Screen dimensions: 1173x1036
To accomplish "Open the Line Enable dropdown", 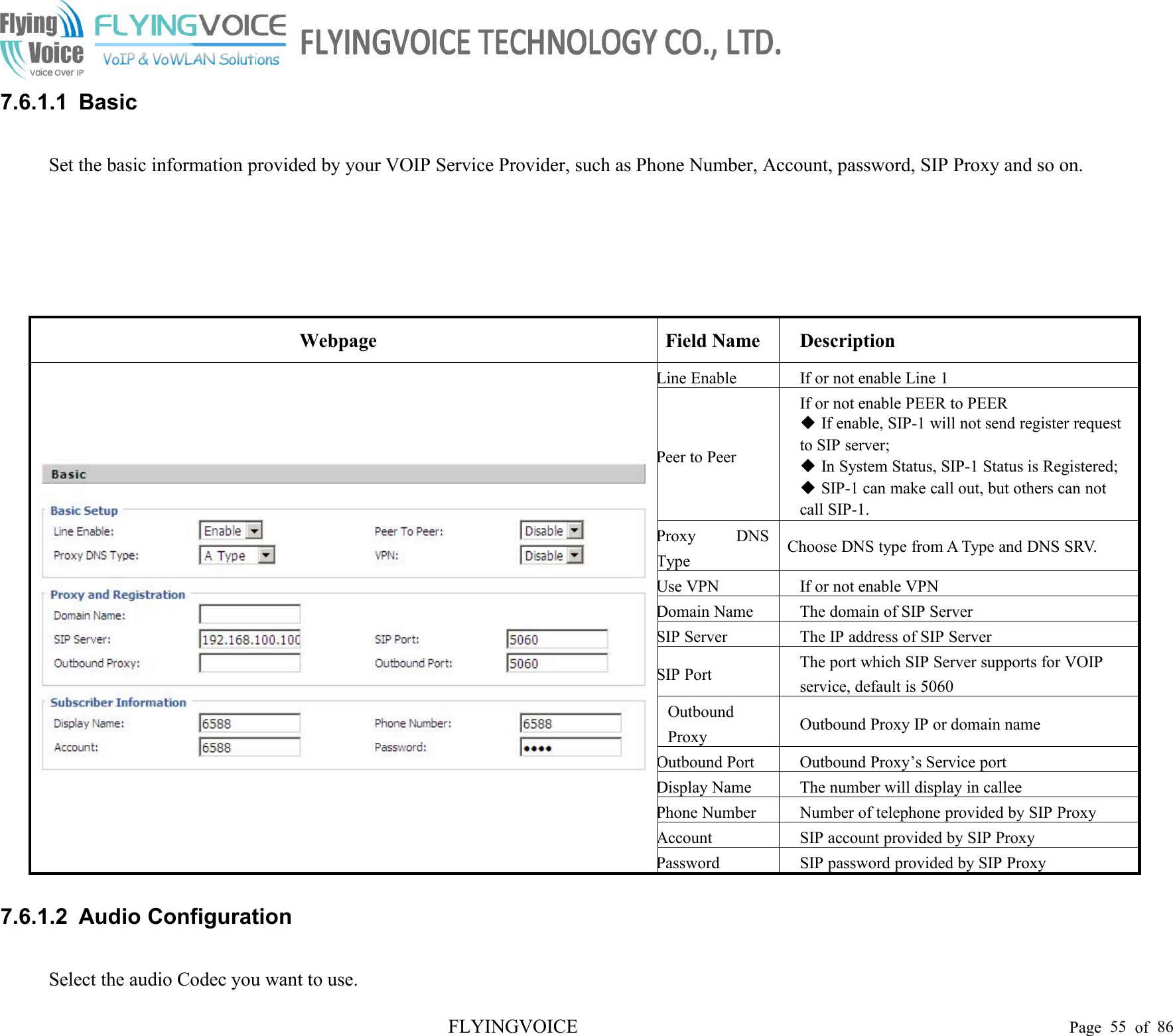I will 231,531.
